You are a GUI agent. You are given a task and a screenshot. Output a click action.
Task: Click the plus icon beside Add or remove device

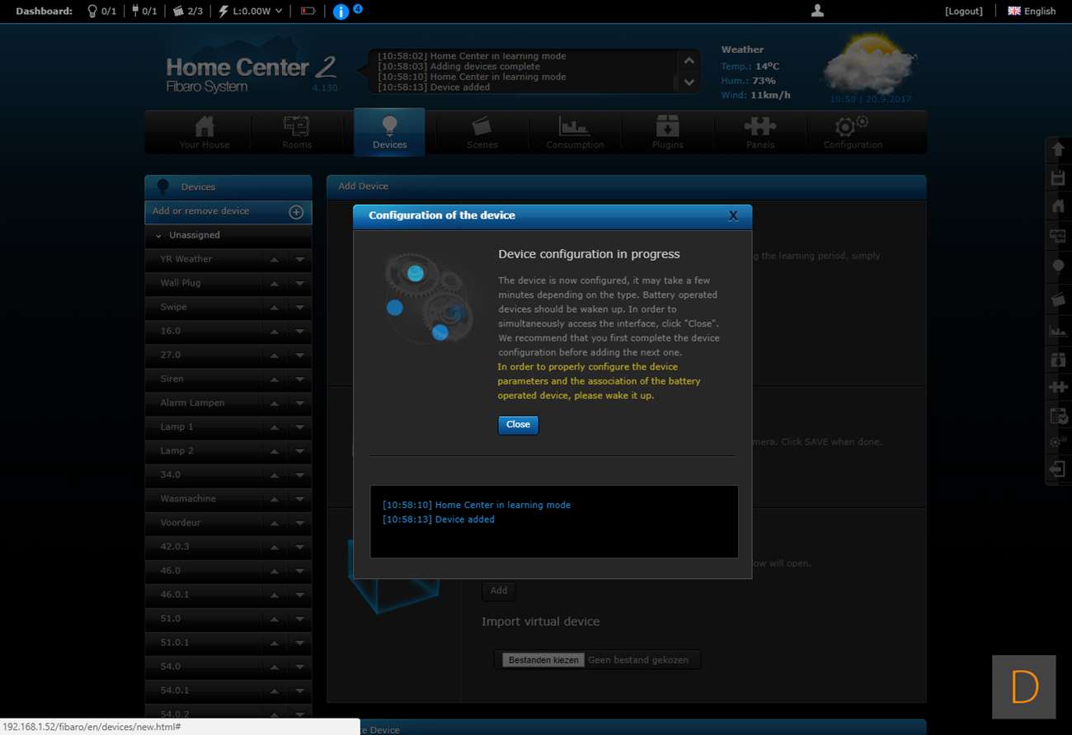click(296, 212)
